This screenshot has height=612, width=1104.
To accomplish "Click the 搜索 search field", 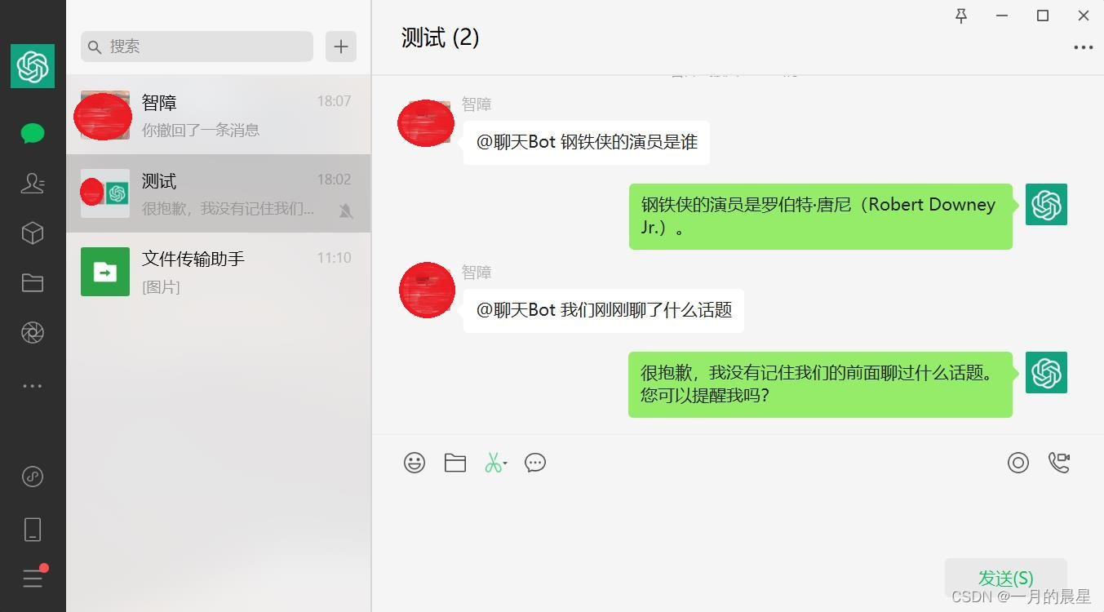I will tap(197, 47).
